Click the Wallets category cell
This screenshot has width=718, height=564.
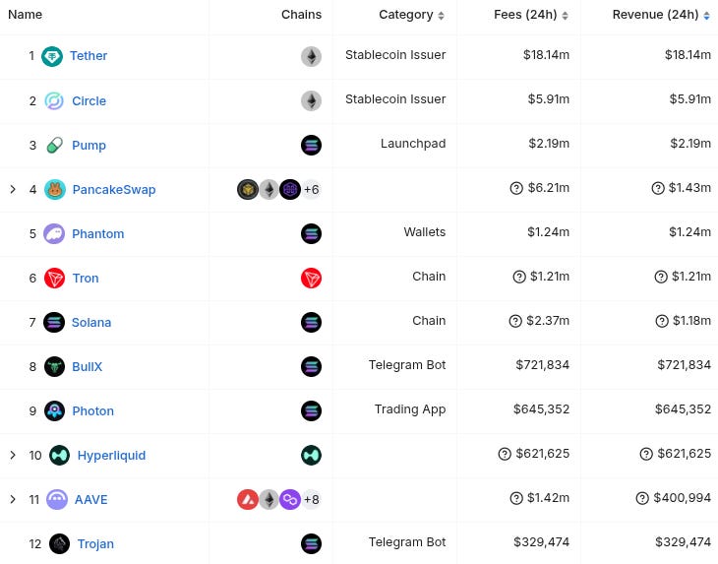[x=425, y=232]
